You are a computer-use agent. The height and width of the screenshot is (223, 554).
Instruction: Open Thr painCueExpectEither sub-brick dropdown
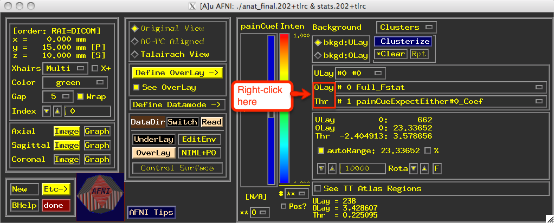(440, 102)
